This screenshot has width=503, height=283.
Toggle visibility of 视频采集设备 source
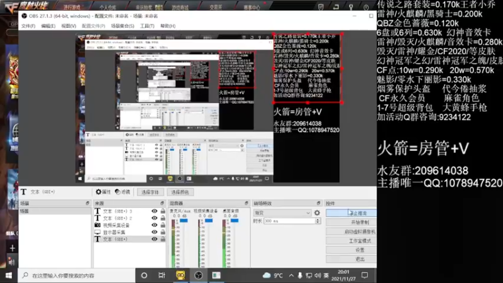pos(154,225)
